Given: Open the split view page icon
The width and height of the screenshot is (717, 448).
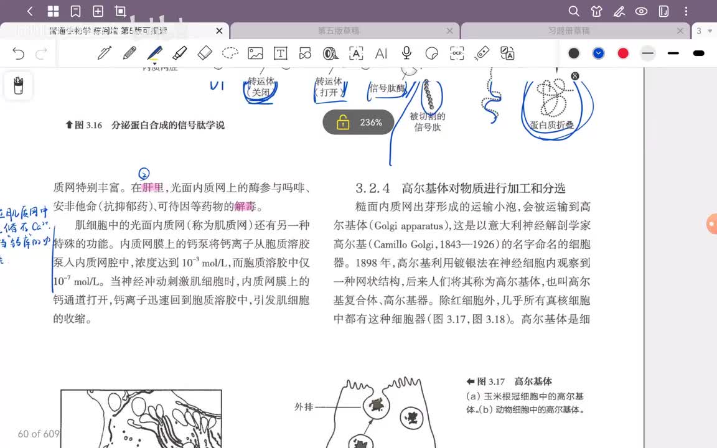Looking at the screenshot, I should point(664,11).
